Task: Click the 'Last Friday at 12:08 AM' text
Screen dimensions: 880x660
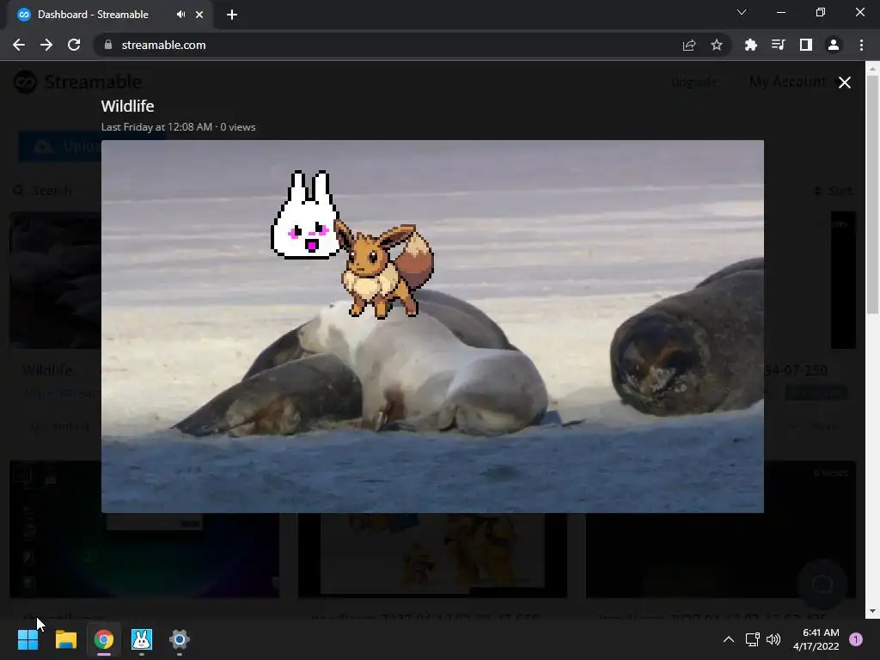Action: [156, 127]
